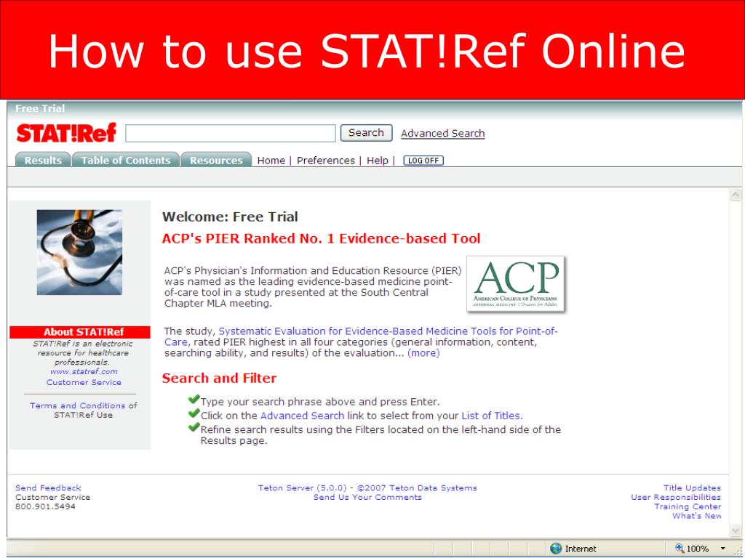Click the About STAT!Ref header

coord(80,331)
